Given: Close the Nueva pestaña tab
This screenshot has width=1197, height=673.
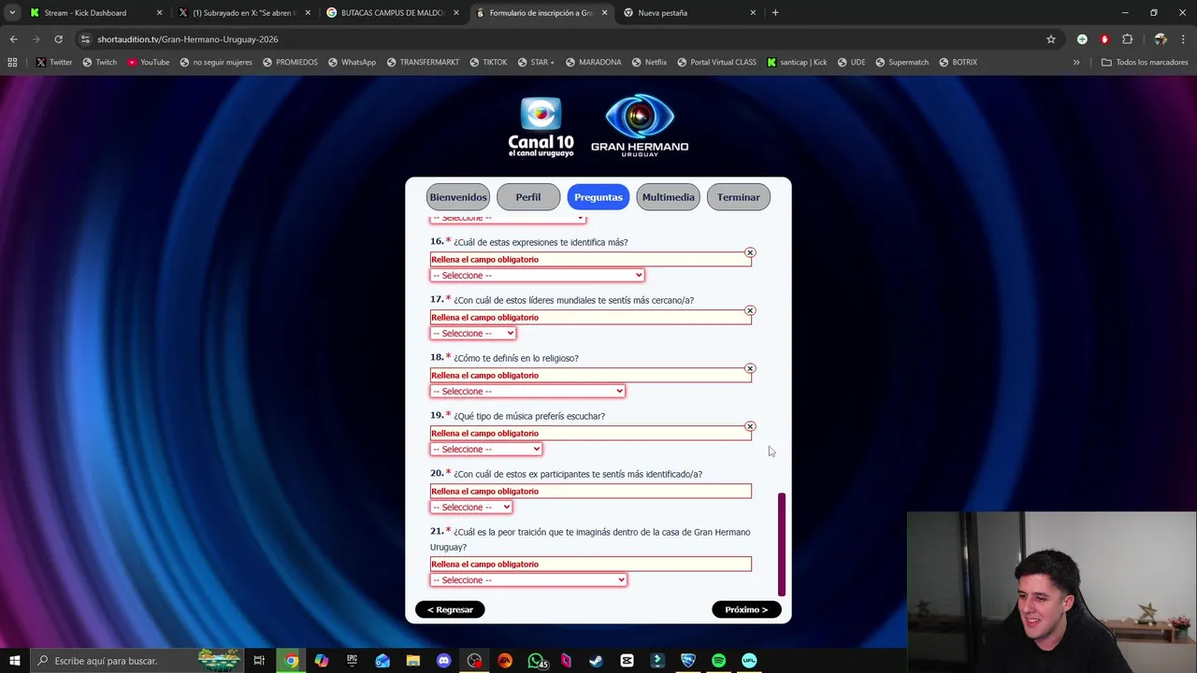Looking at the screenshot, I should click(x=753, y=13).
